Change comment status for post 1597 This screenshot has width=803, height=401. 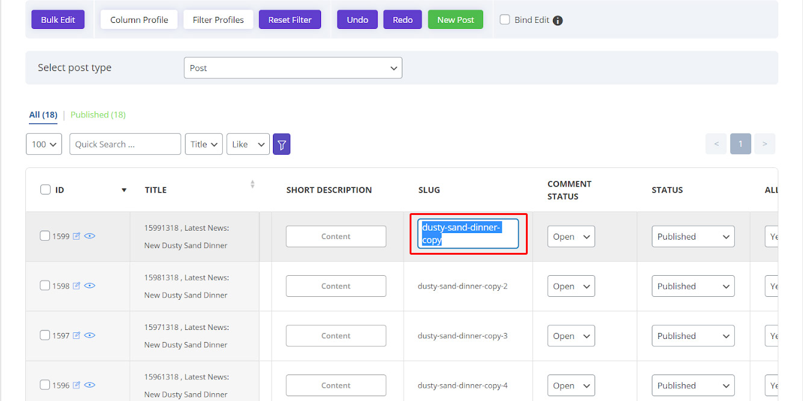coord(571,336)
